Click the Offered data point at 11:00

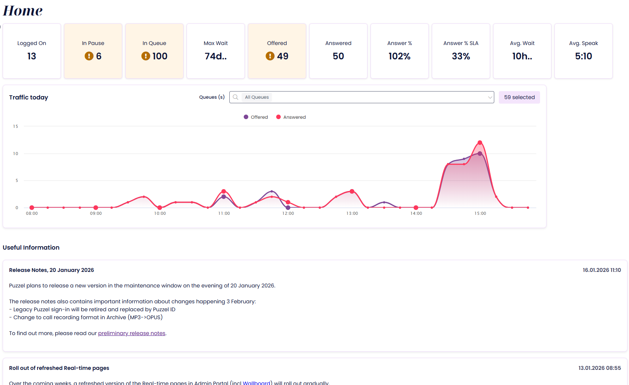[x=224, y=197]
